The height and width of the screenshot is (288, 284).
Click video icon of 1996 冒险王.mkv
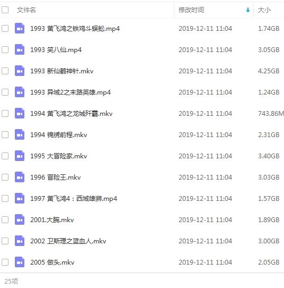20,177
